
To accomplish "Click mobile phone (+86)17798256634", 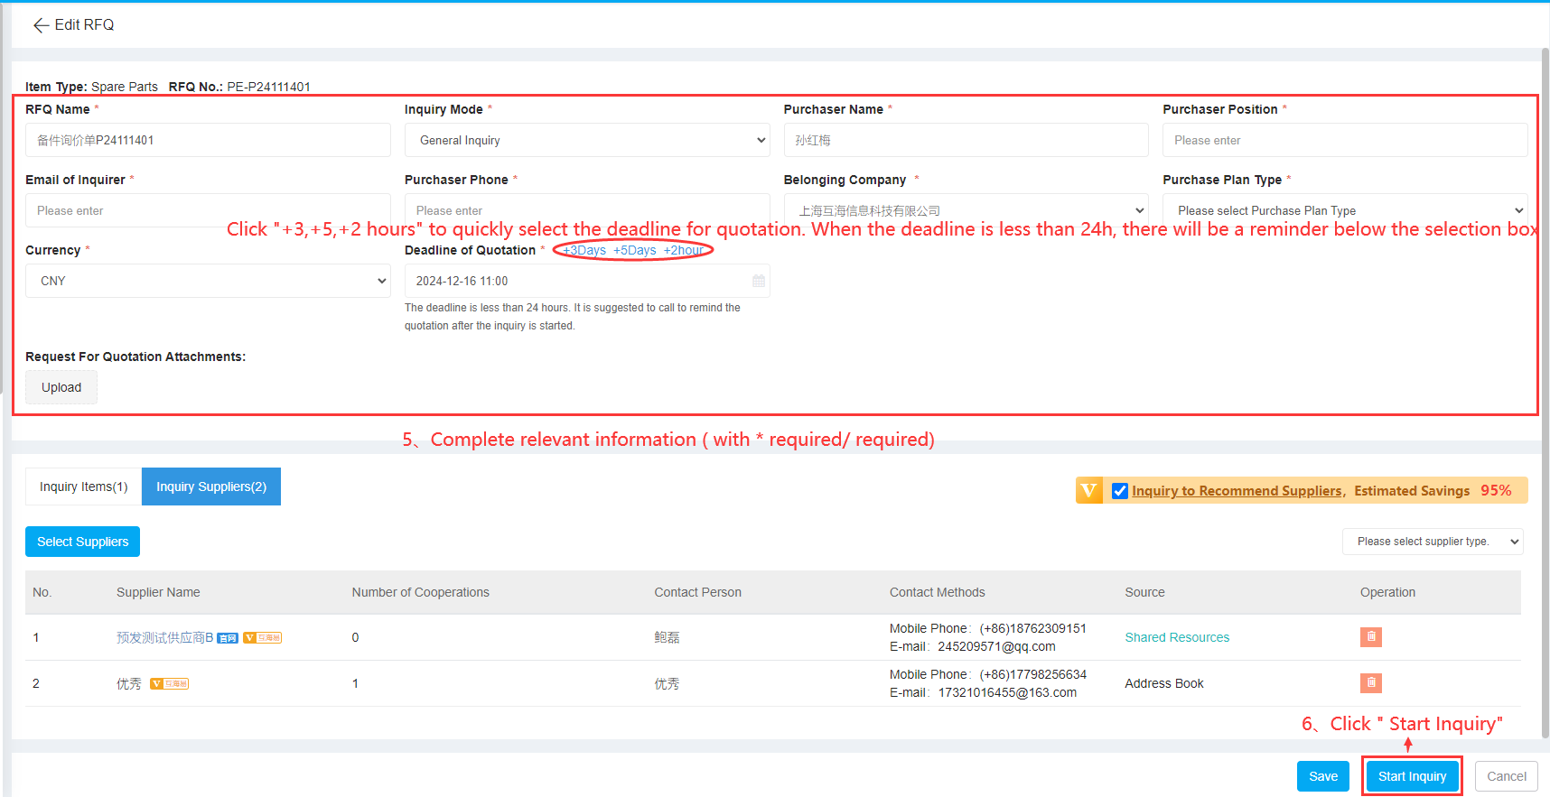I will click(x=1033, y=674).
